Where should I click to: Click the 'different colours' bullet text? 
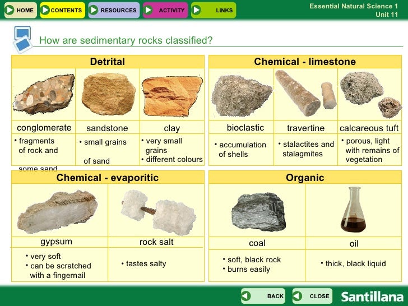(x=172, y=160)
